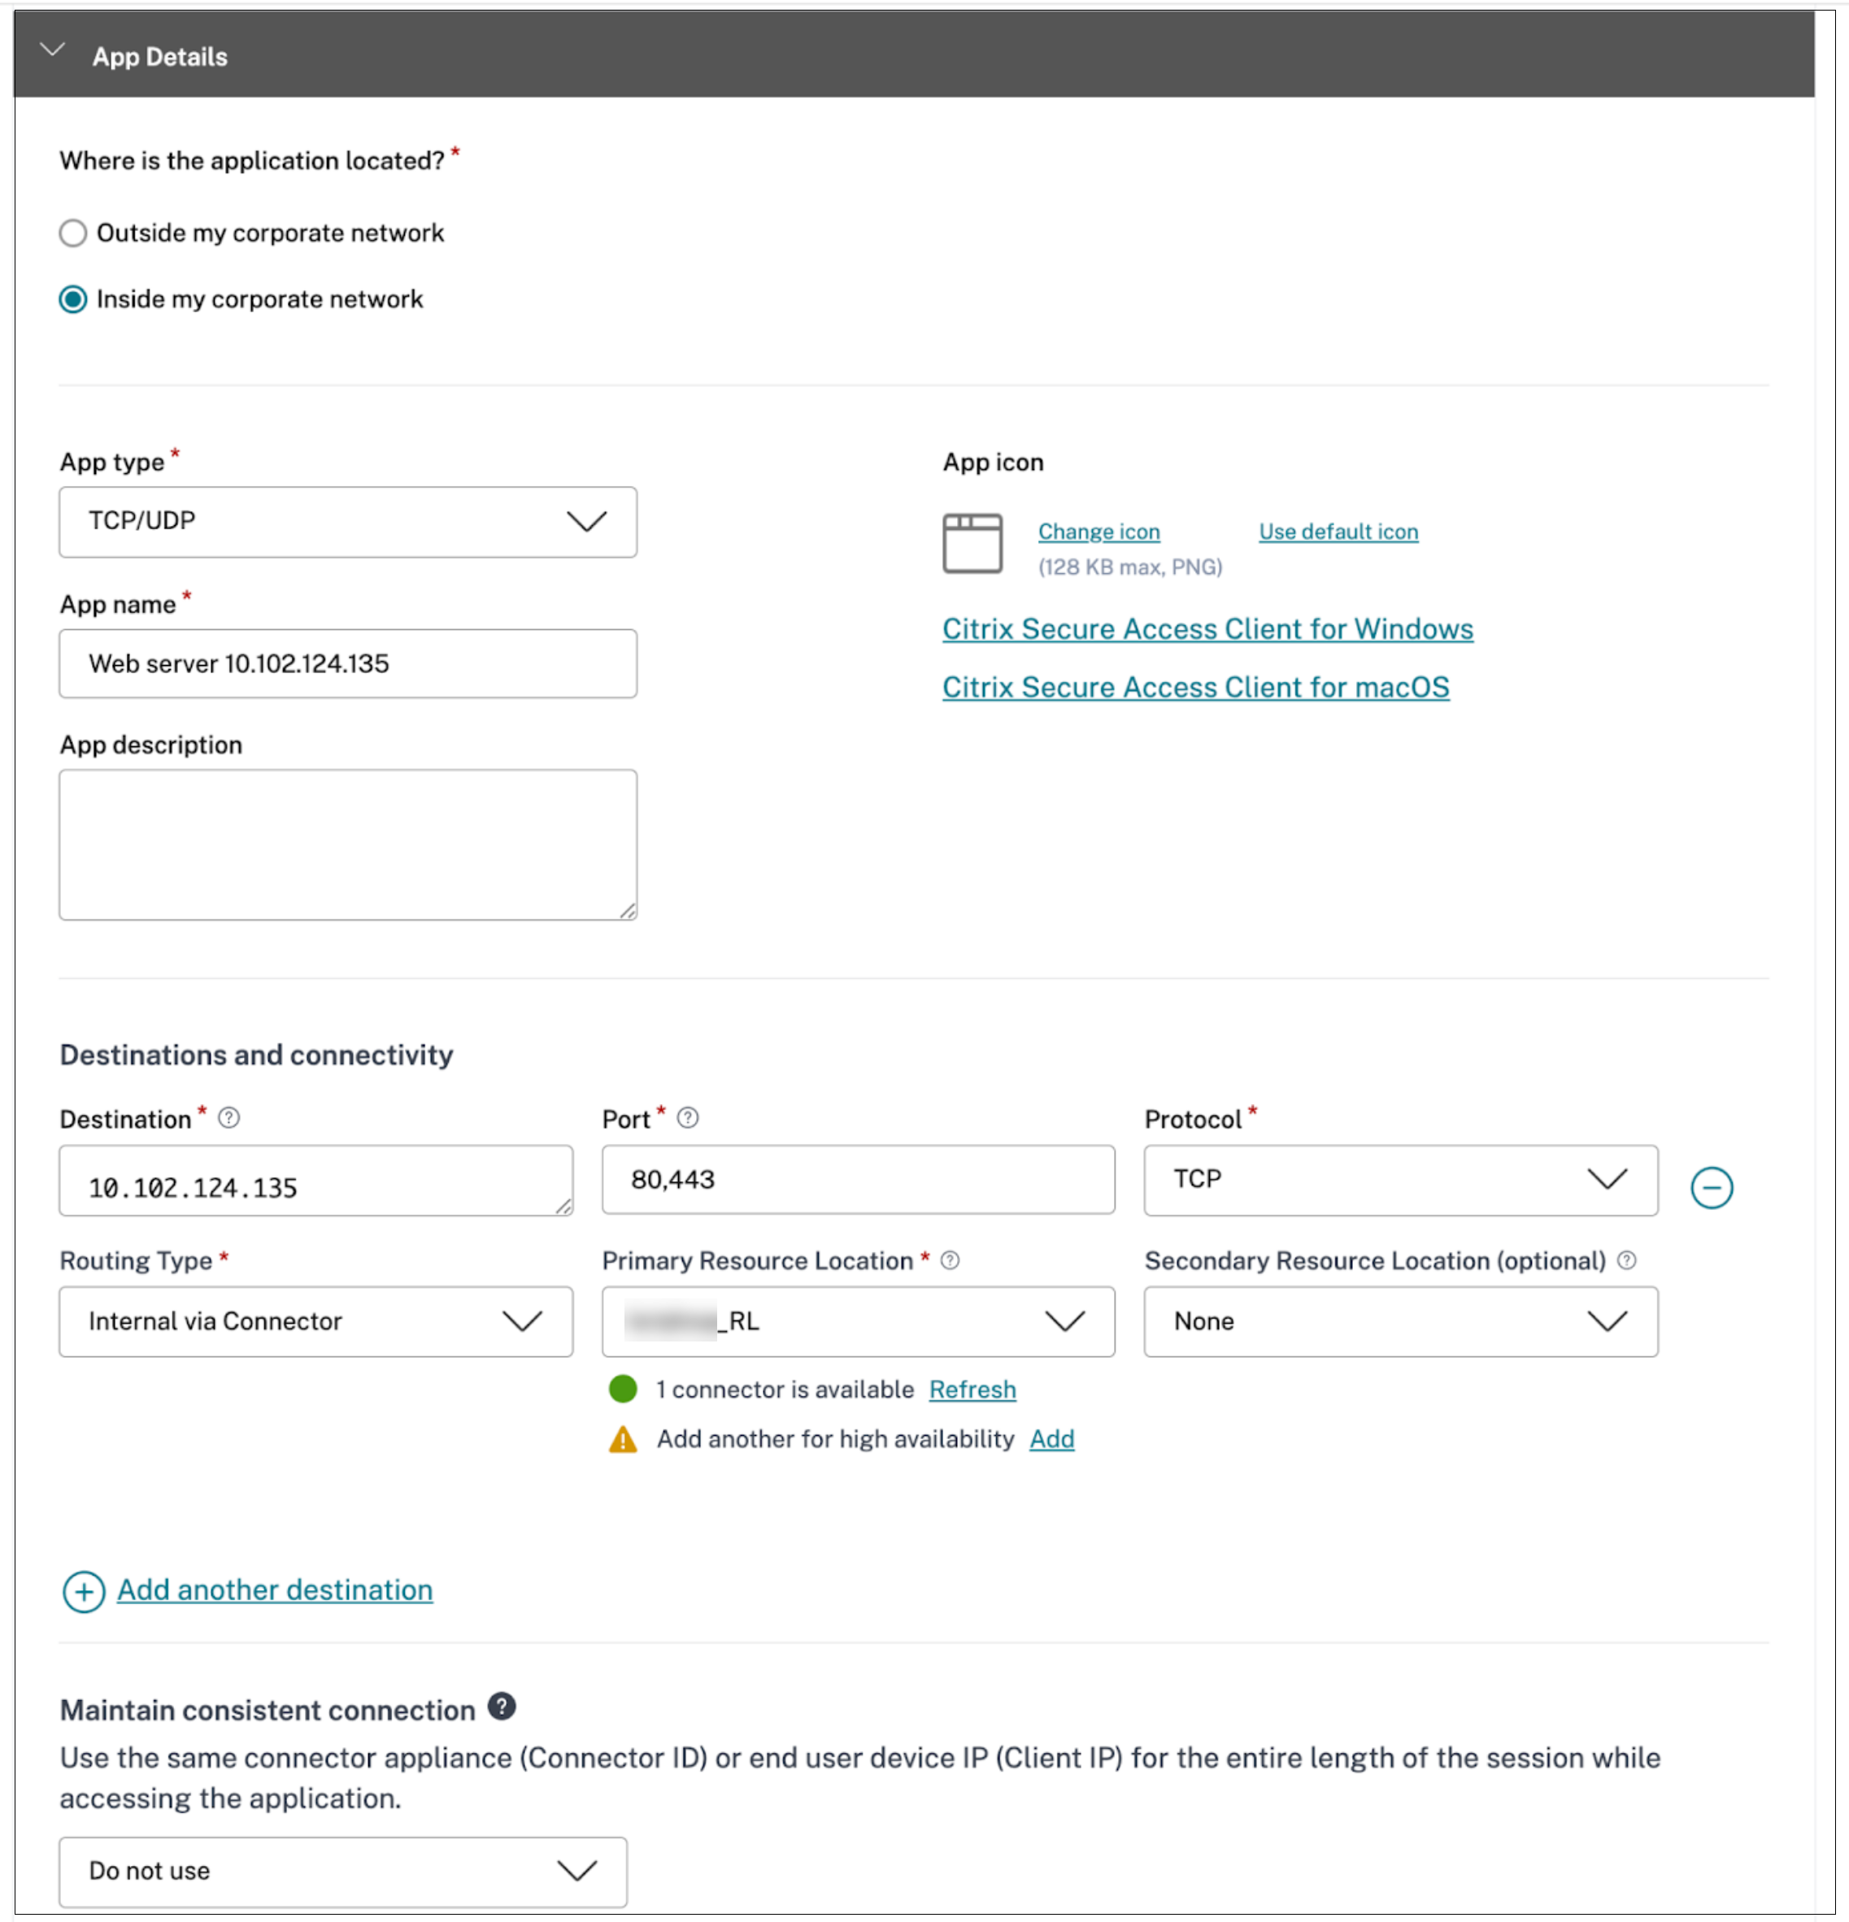This screenshot has height=1922, width=1849.
Task: Click the App name text field
Action: pos(347,664)
